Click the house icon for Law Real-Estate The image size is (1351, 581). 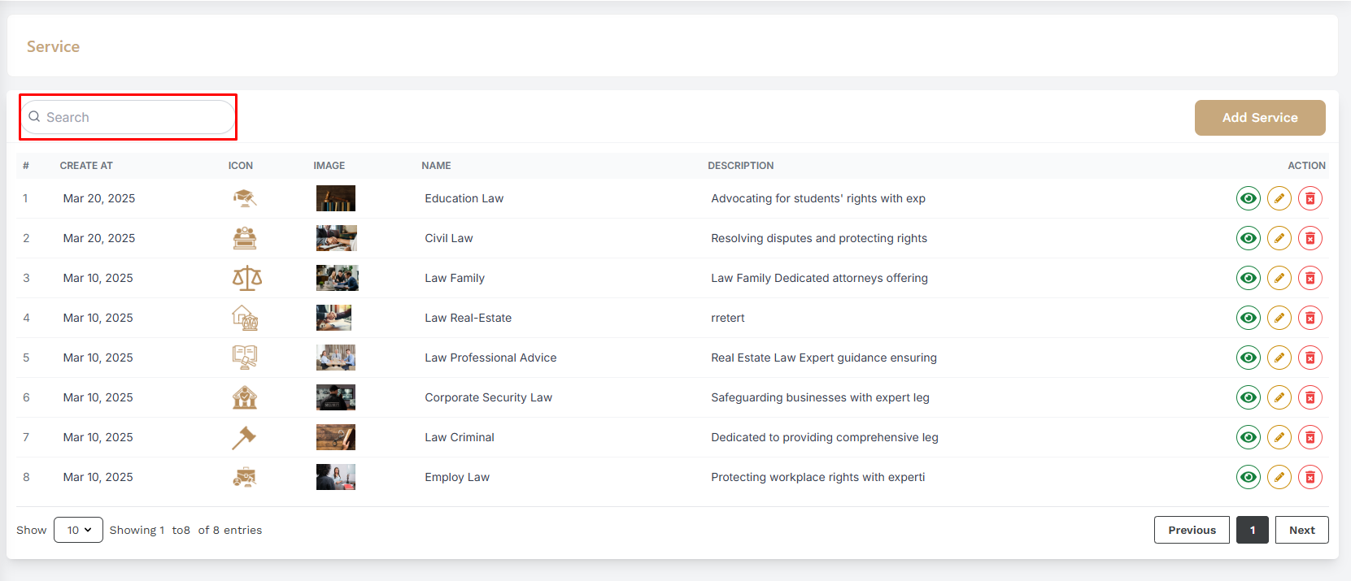245,318
